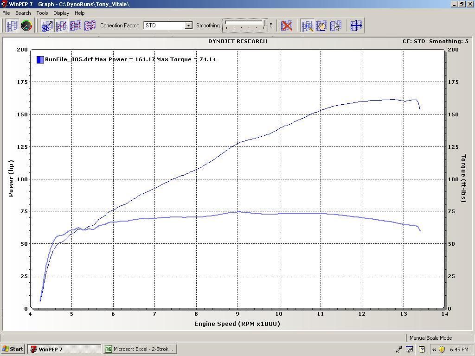Image resolution: width=475 pixels, height=356 pixels.
Task: Open the run list grid icon
Action: [x=12, y=26]
